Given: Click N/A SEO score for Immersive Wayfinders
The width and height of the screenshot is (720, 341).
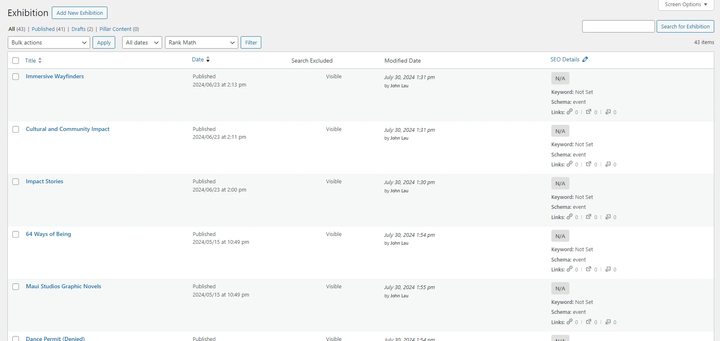Looking at the screenshot, I should coord(560,78).
